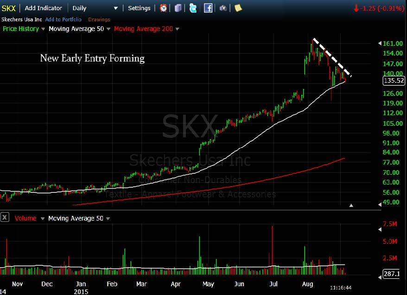Click the Skechers Usa Inc company name
The height and width of the screenshot is (295, 407).
[x=21, y=19]
